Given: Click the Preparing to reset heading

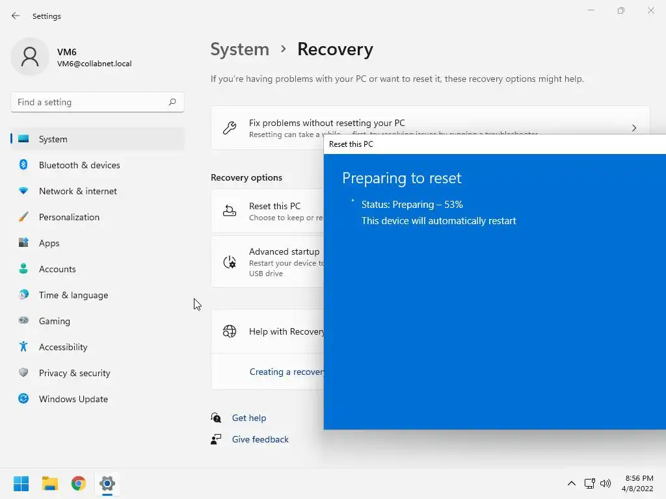Looking at the screenshot, I should [x=402, y=178].
